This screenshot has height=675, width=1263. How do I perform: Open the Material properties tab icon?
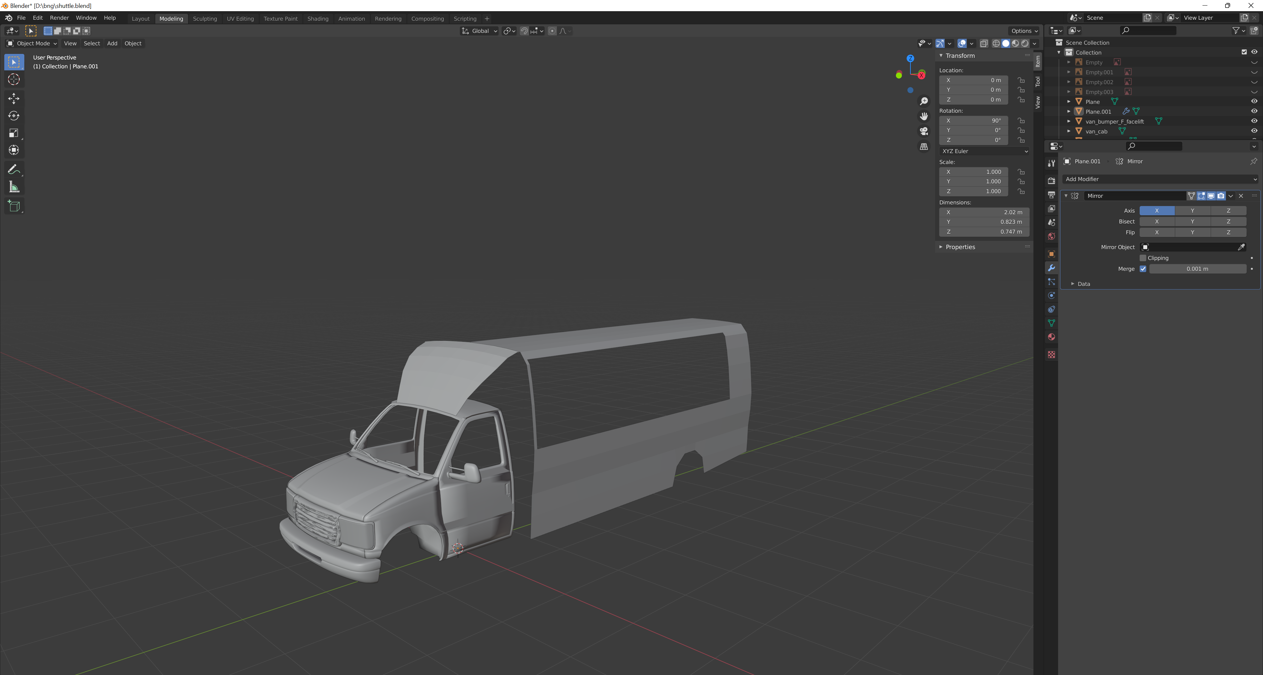[1051, 337]
